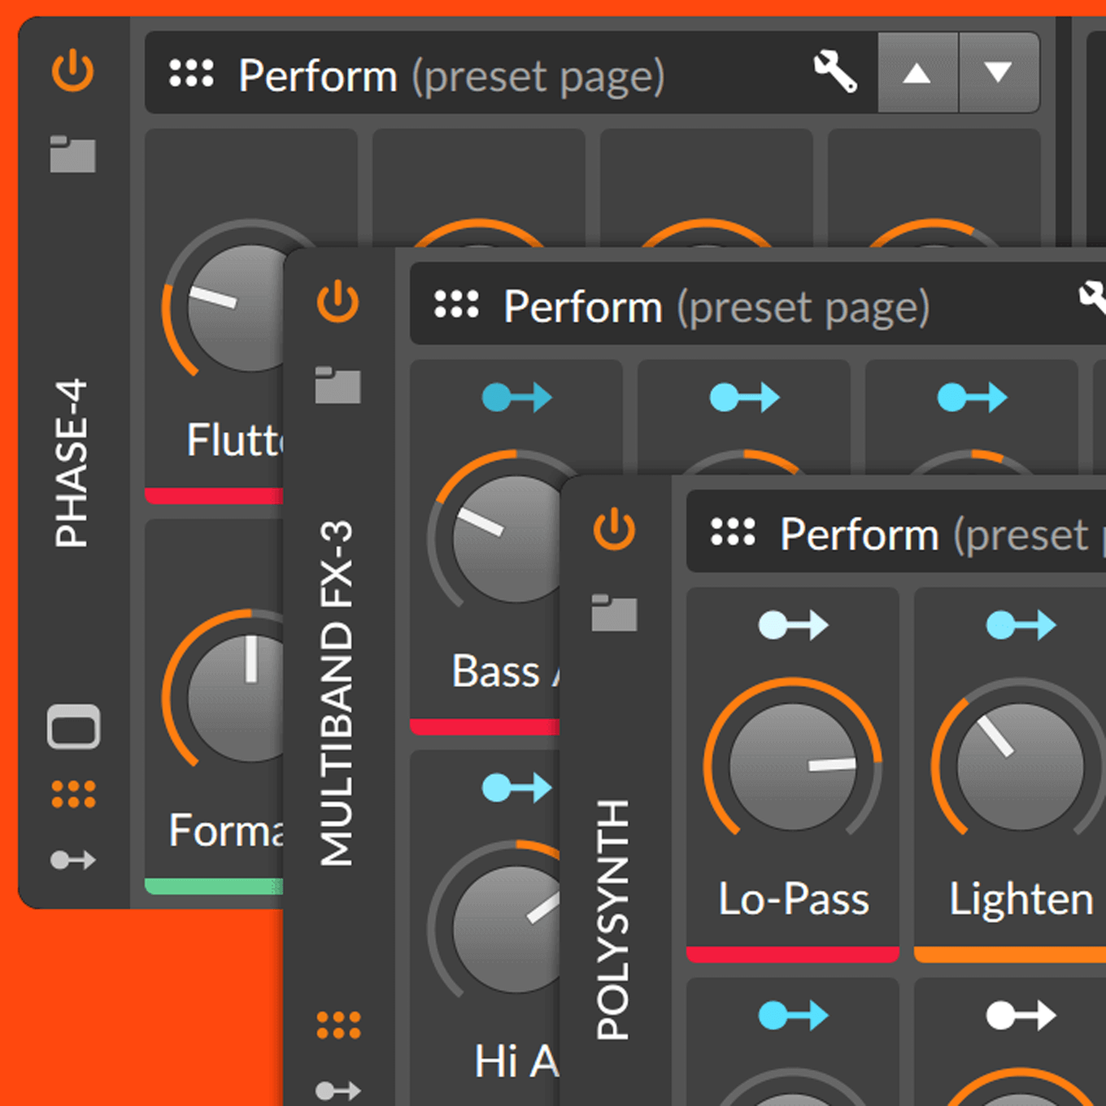Toggle Multiband FX-3 orange remote controls dots
The image size is (1106, 1106).
[338, 1025]
